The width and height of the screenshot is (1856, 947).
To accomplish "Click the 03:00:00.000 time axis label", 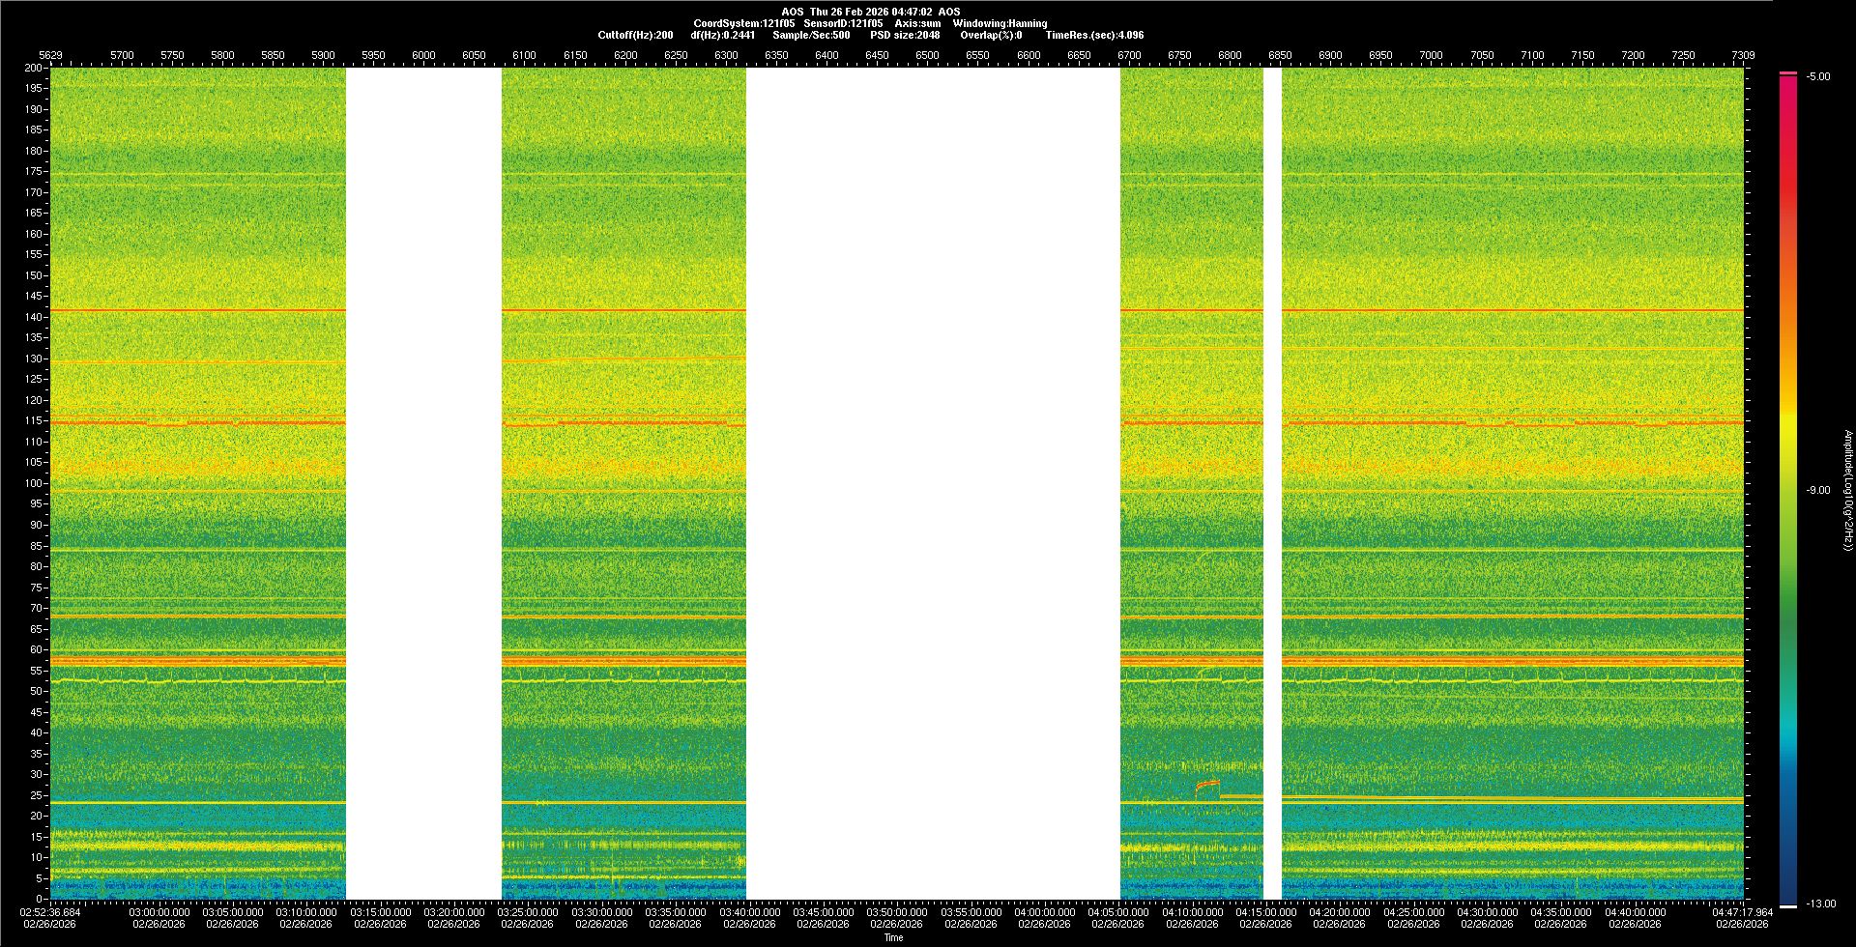I will [x=159, y=912].
